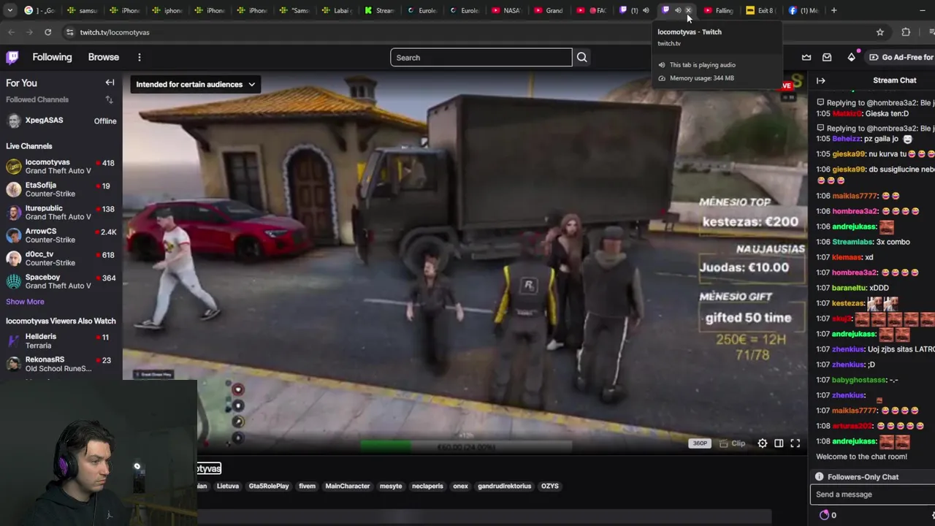Click chat username andrejukass at 1:08
Screen dimensions: 935x526
point(854,441)
